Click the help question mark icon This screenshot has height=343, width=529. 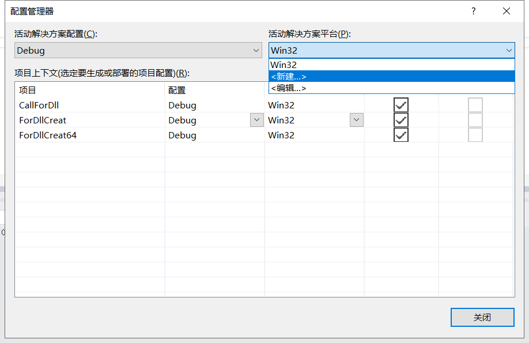[x=473, y=11]
